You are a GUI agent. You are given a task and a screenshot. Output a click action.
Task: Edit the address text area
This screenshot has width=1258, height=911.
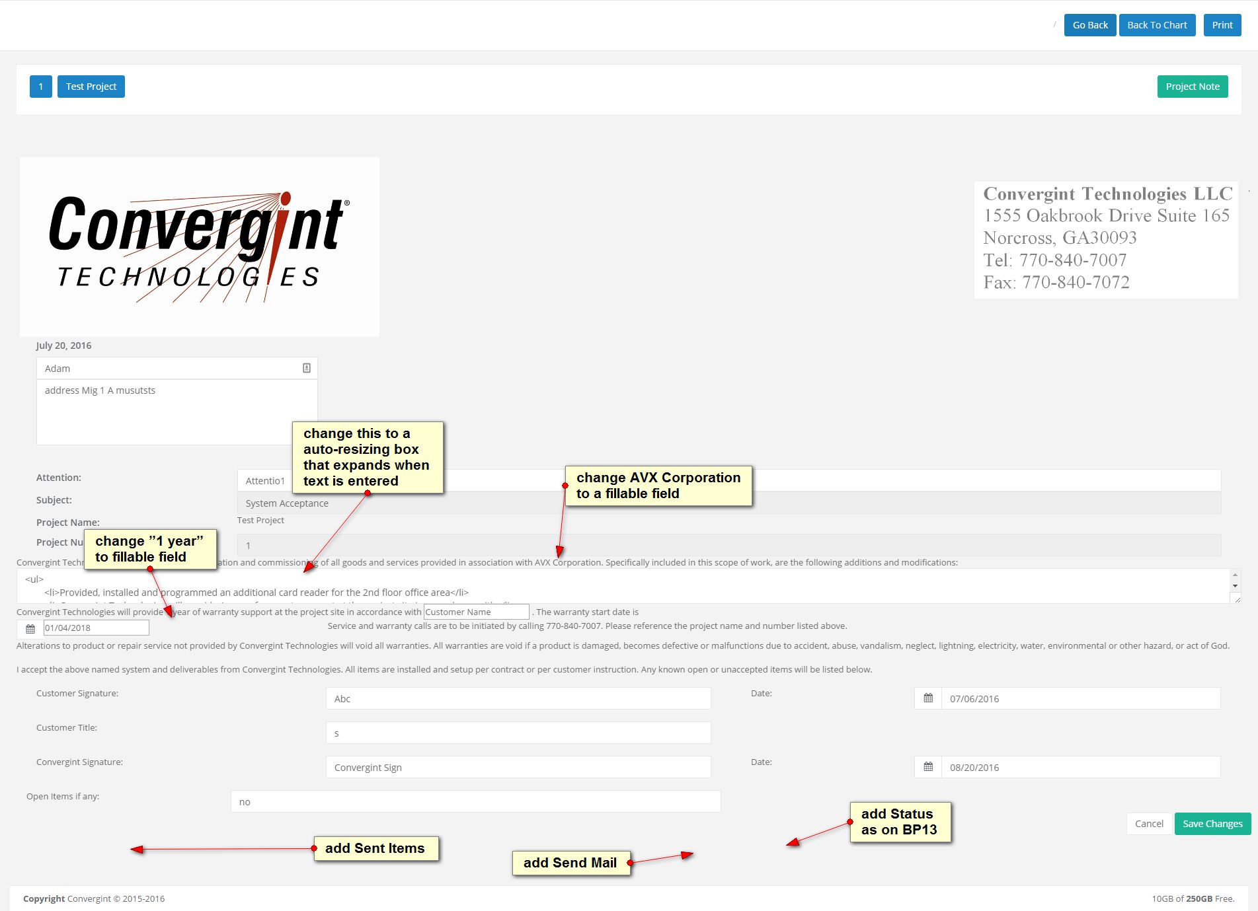click(x=177, y=412)
